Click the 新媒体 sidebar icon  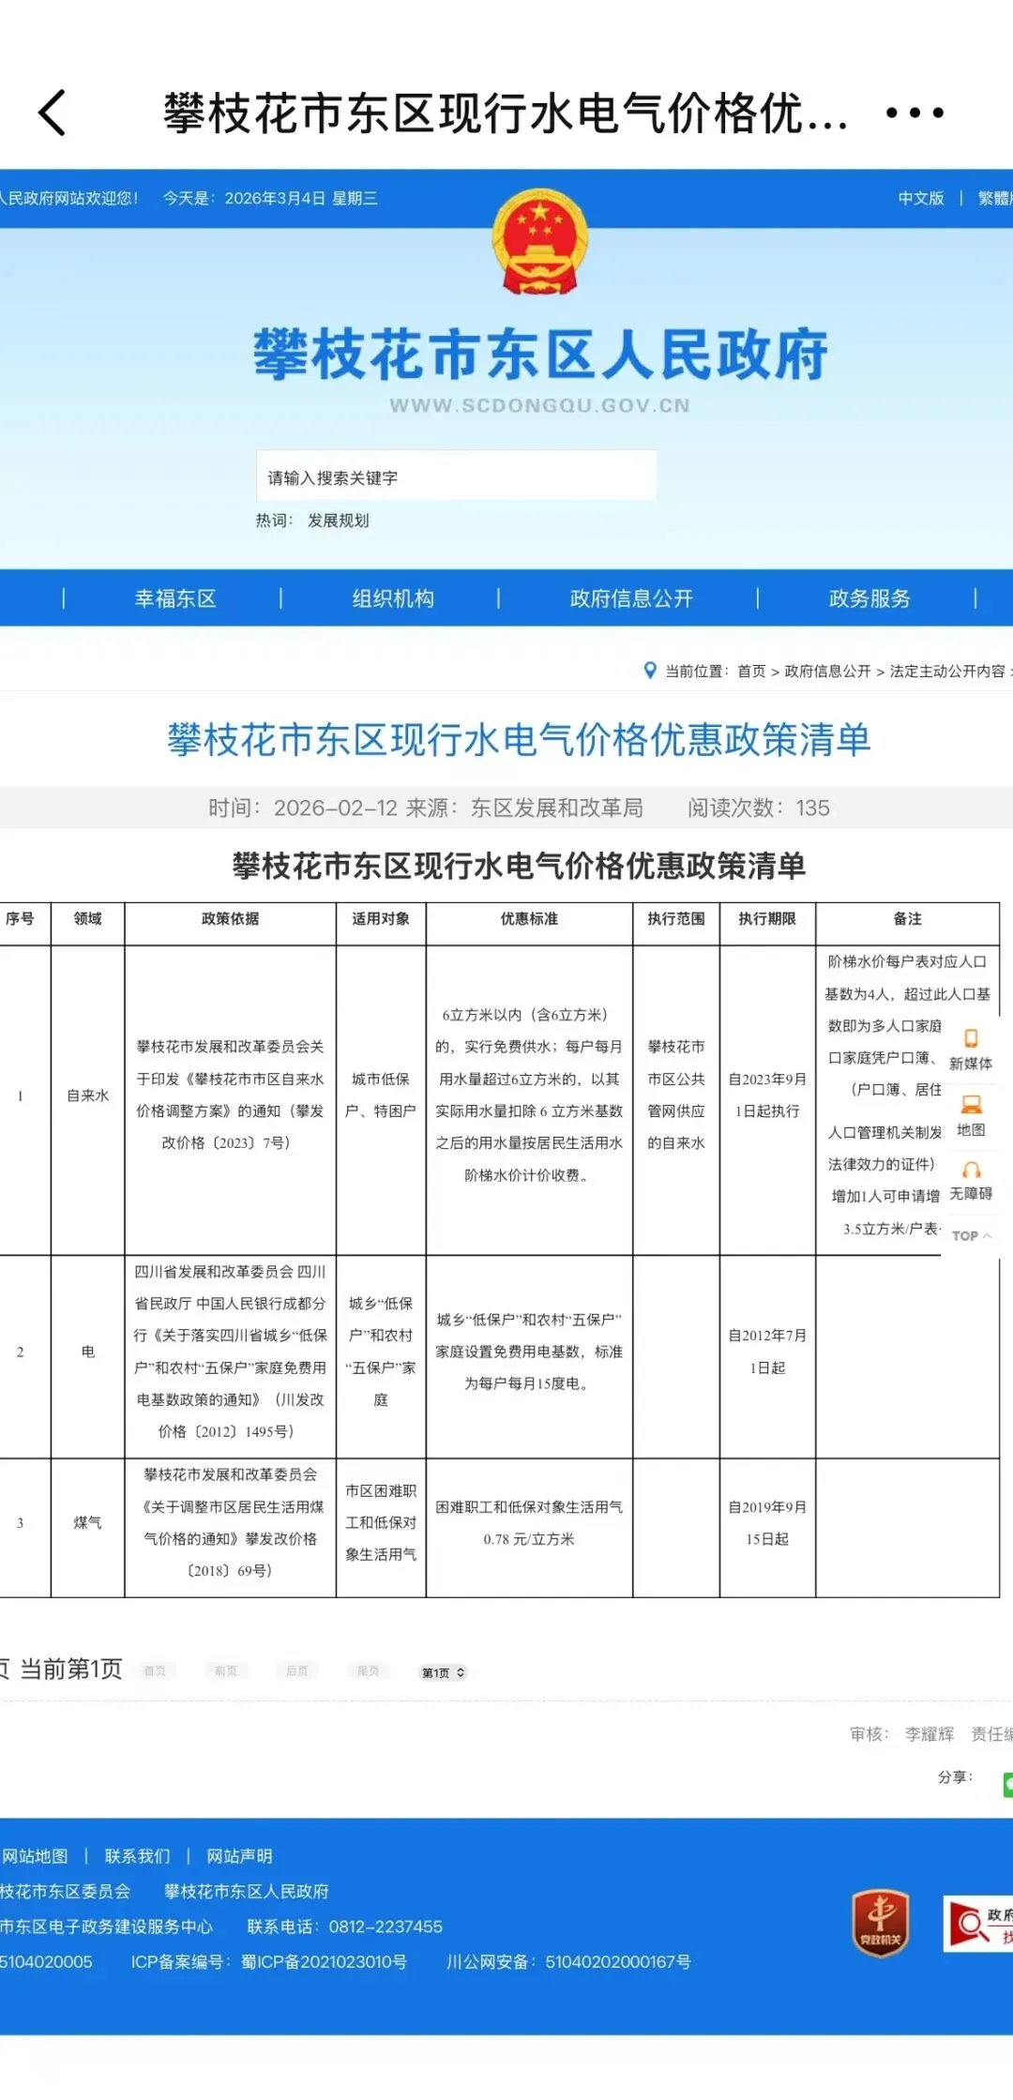pos(971,1050)
